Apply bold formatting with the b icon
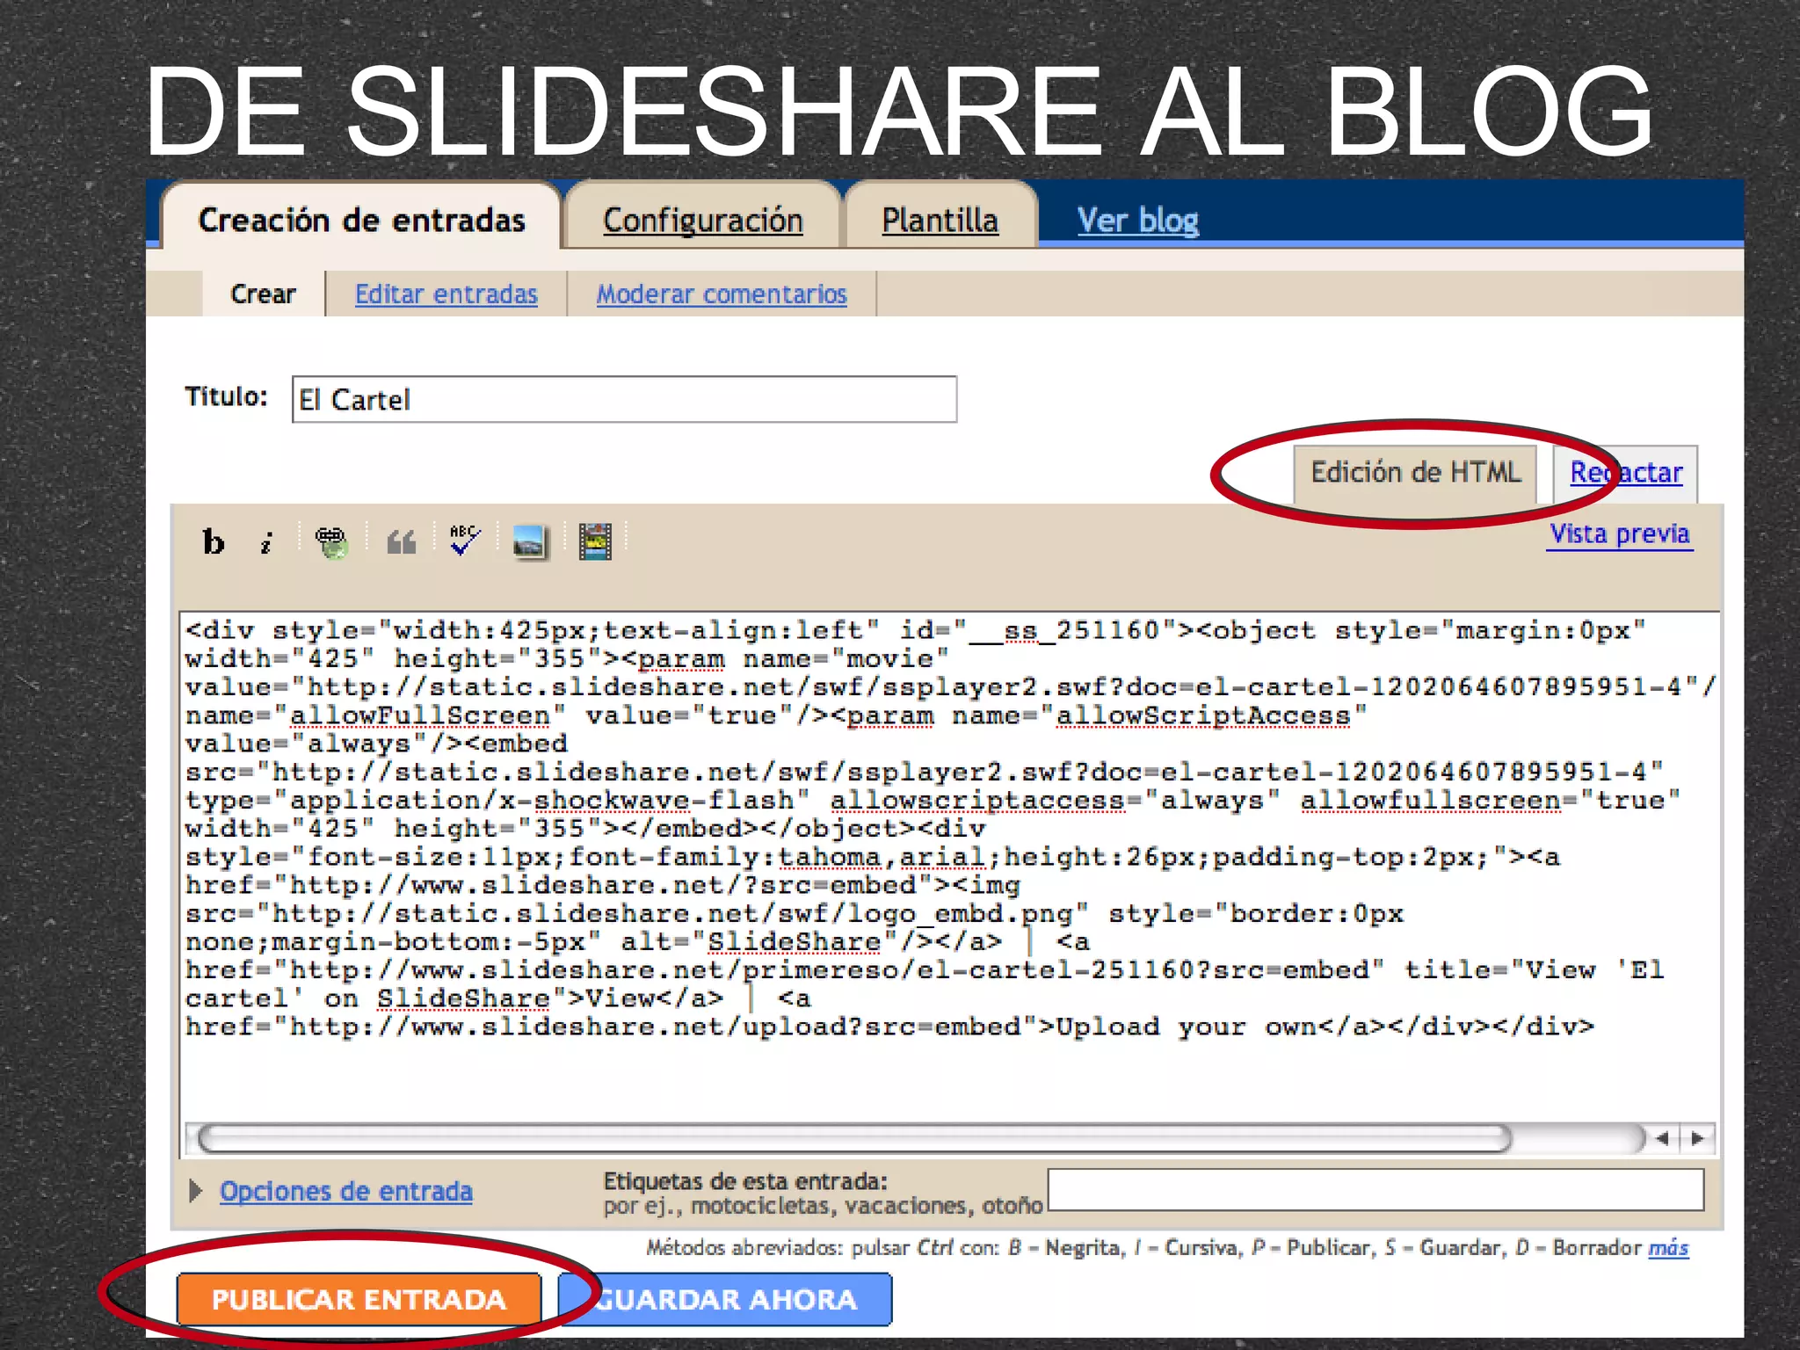The width and height of the screenshot is (1800, 1350). 213,541
